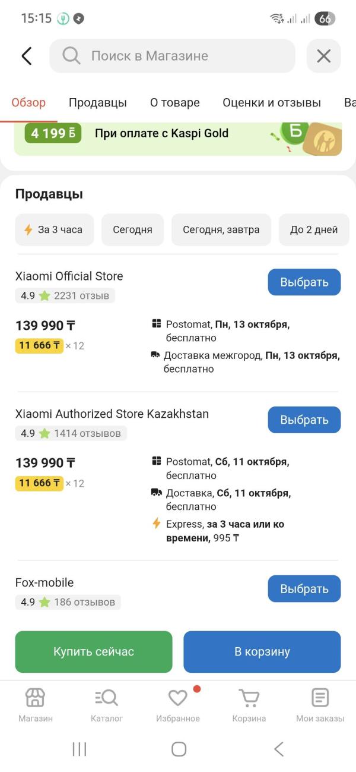Toggle the 'За 3 часа' delivery filter

pyautogui.click(x=54, y=229)
